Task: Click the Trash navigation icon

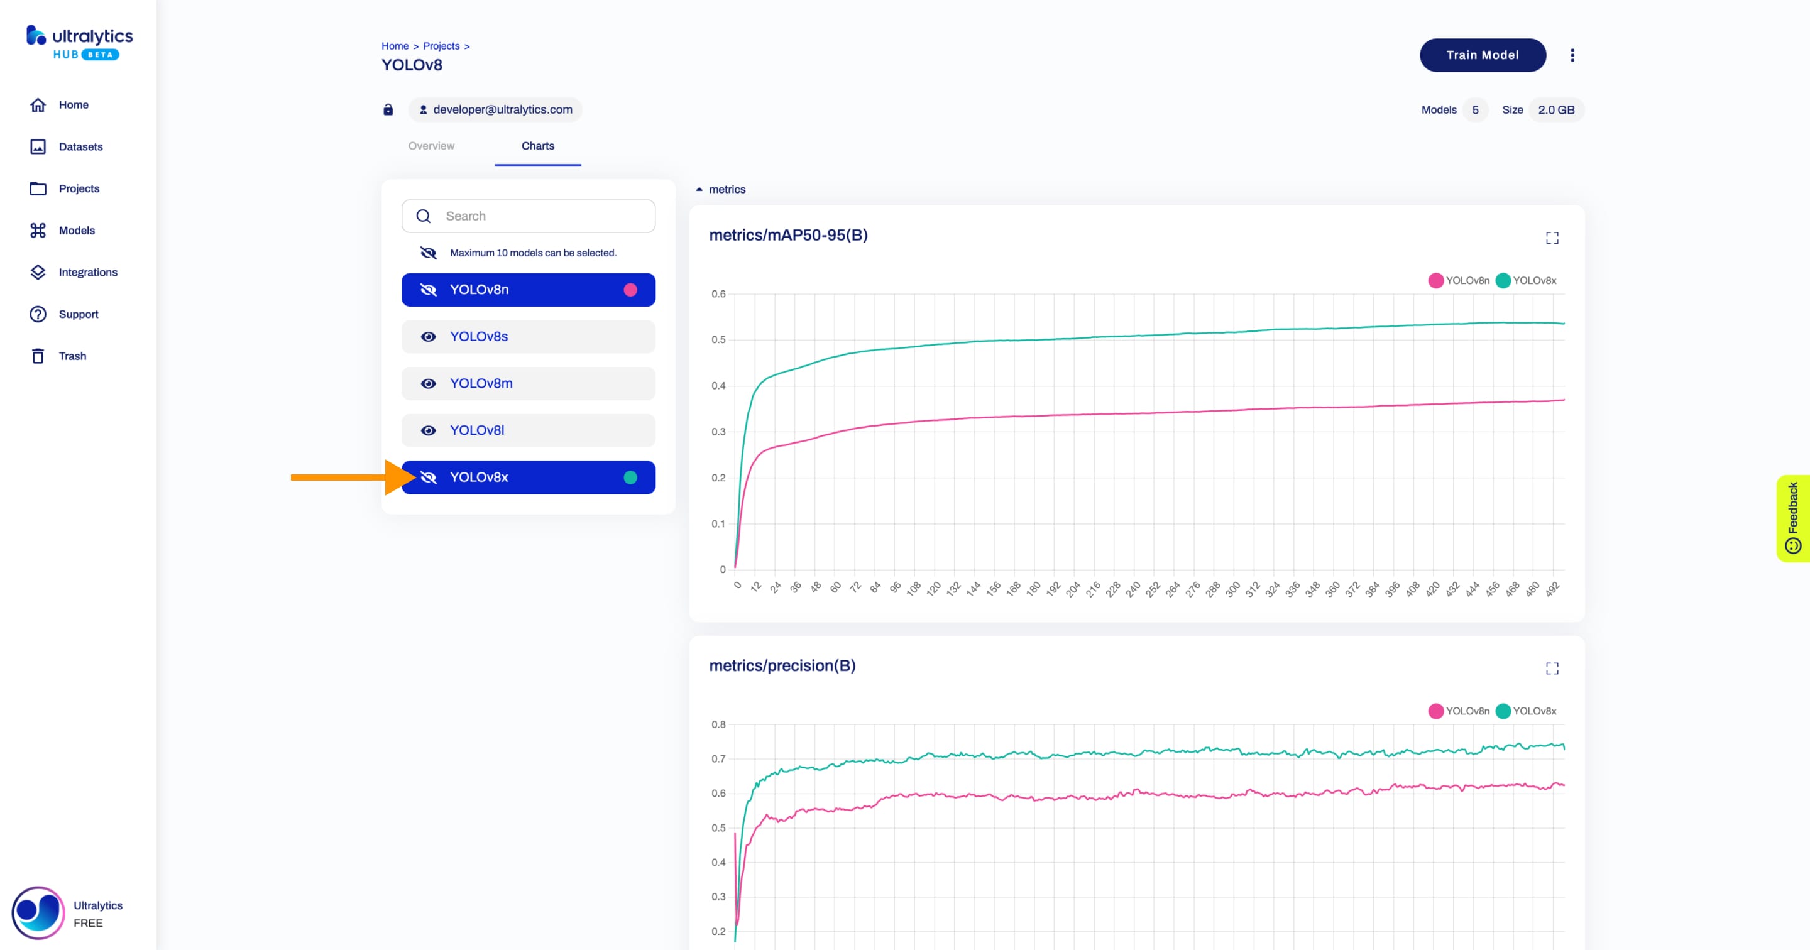Action: [36, 356]
